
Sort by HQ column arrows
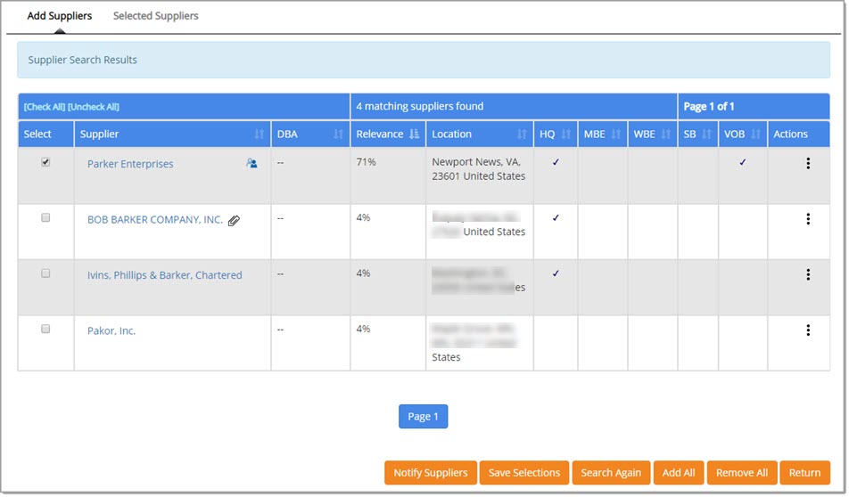tap(565, 134)
